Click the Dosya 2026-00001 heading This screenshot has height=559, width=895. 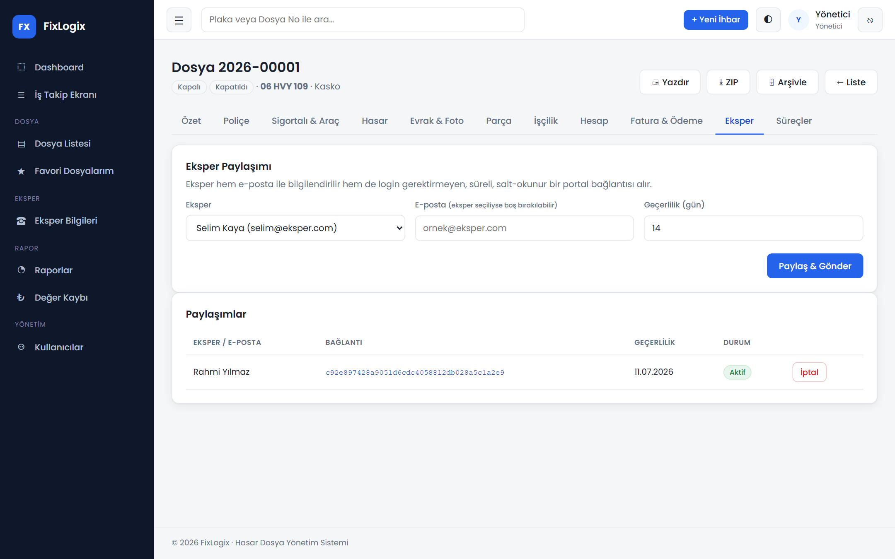click(x=235, y=67)
